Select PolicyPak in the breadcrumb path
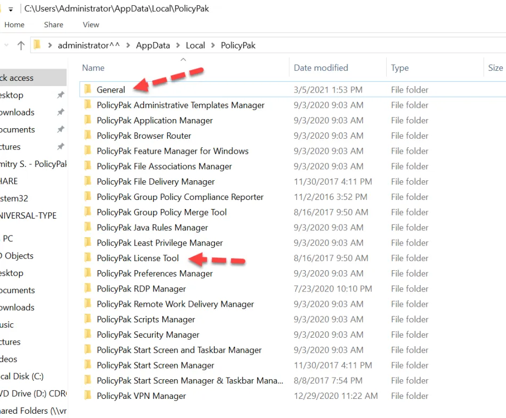The image size is (506, 418). coord(238,45)
